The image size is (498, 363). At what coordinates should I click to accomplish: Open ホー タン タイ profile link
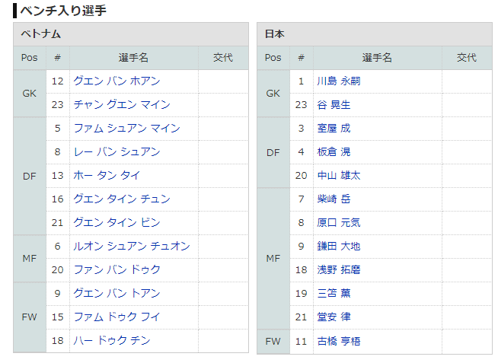(x=107, y=175)
